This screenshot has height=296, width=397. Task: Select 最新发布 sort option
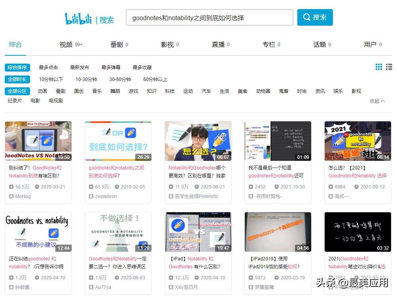click(x=79, y=68)
